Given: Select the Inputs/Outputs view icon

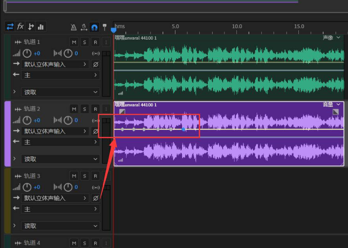Looking at the screenshot, I should (x=10, y=27).
